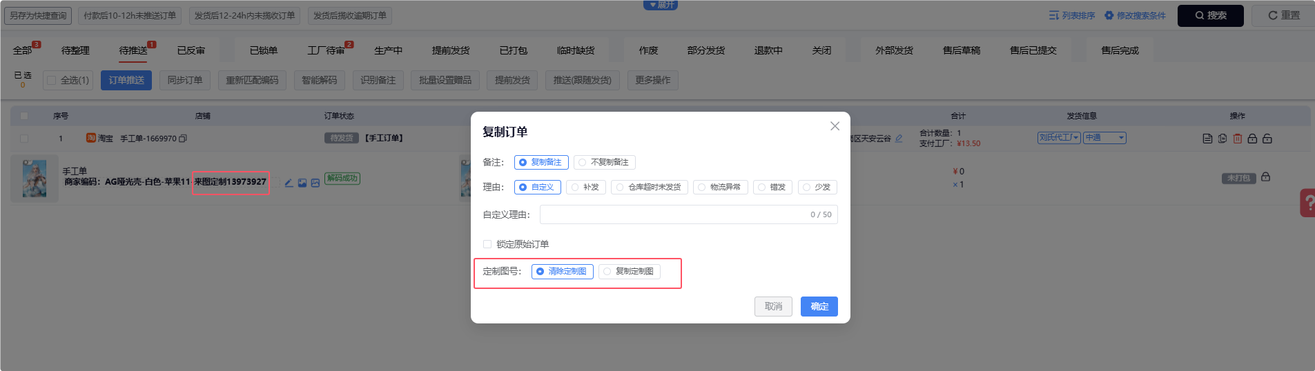Open the 中通 courier dropdown
The image size is (1315, 371).
click(1104, 138)
